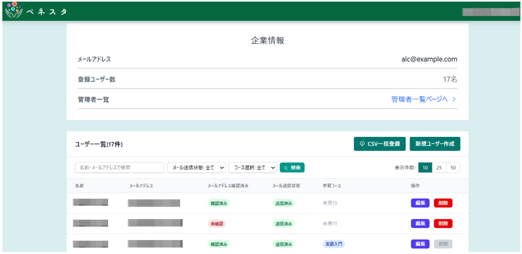Edit the user with 未確認 email status
This screenshot has width=522, height=254.
click(x=420, y=224)
